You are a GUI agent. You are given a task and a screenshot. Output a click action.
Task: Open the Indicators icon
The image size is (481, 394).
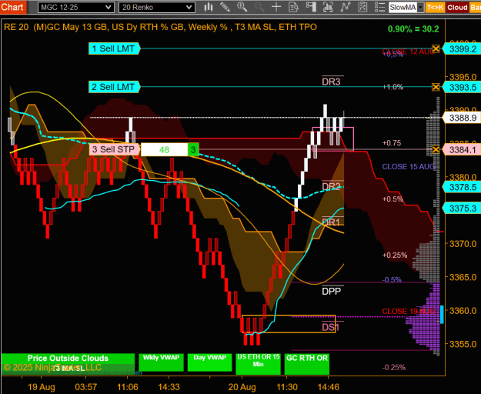(346, 7)
